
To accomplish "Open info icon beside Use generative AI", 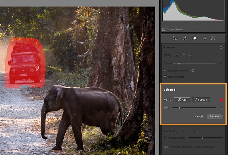I will pyautogui.click(x=193, y=71).
